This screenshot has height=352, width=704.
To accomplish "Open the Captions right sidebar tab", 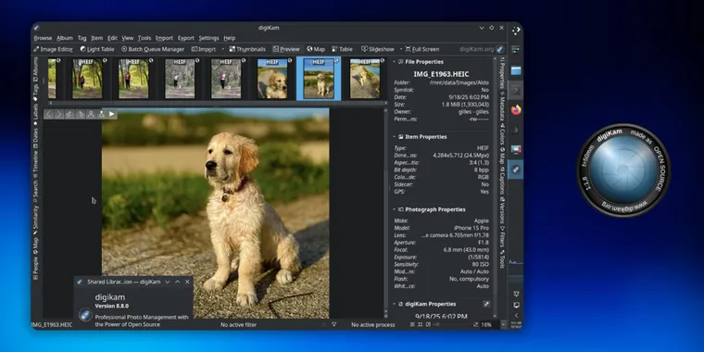I will click(502, 181).
